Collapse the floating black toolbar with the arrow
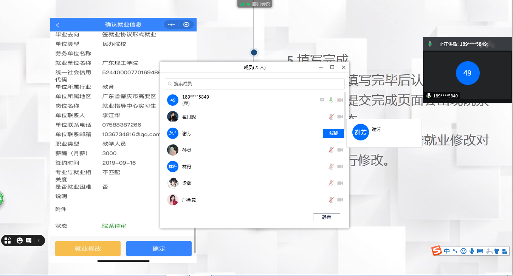This screenshot has width=513, height=276. coord(39,241)
